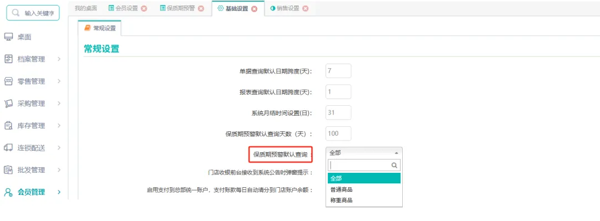Click the 档案管理 icon
600x221 pixels.
click(8, 59)
